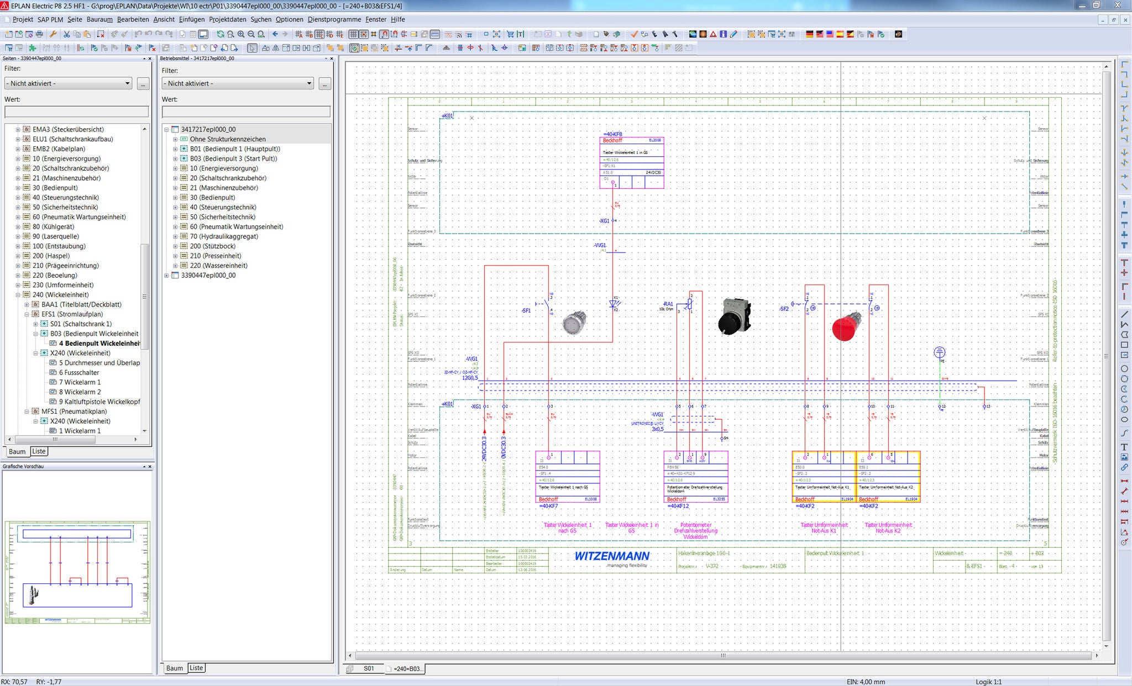Click the ... button next to the filter
Viewport: 1132px width, 686px height.
143,83
